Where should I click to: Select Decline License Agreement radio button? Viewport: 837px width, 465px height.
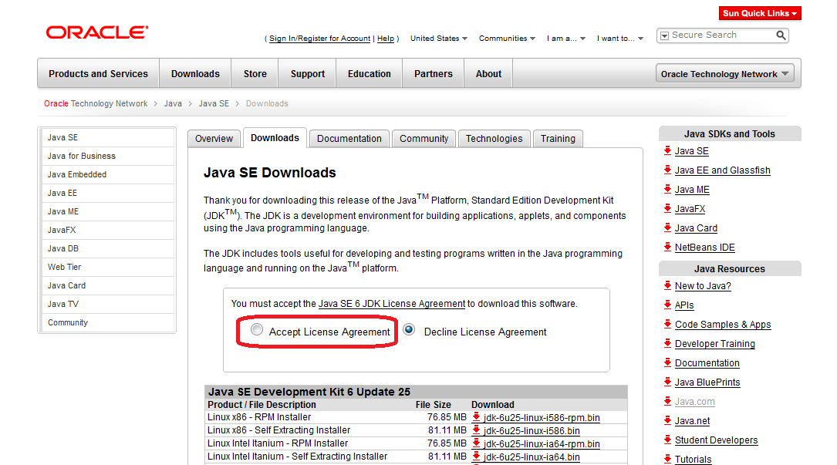click(409, 329)
